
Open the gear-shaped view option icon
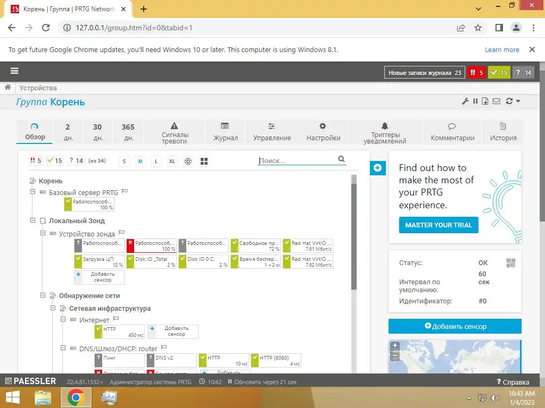coord(188,161)
